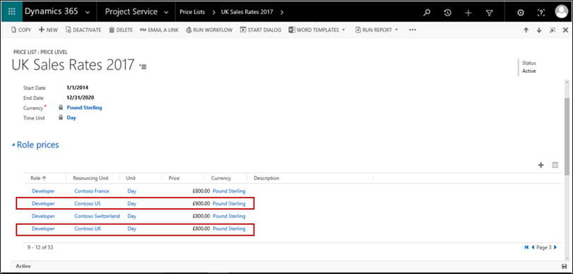Click RUN WORKFLOW command
Image resolution: width=573 pixels, height=274 pixels.
pos(209,30)
